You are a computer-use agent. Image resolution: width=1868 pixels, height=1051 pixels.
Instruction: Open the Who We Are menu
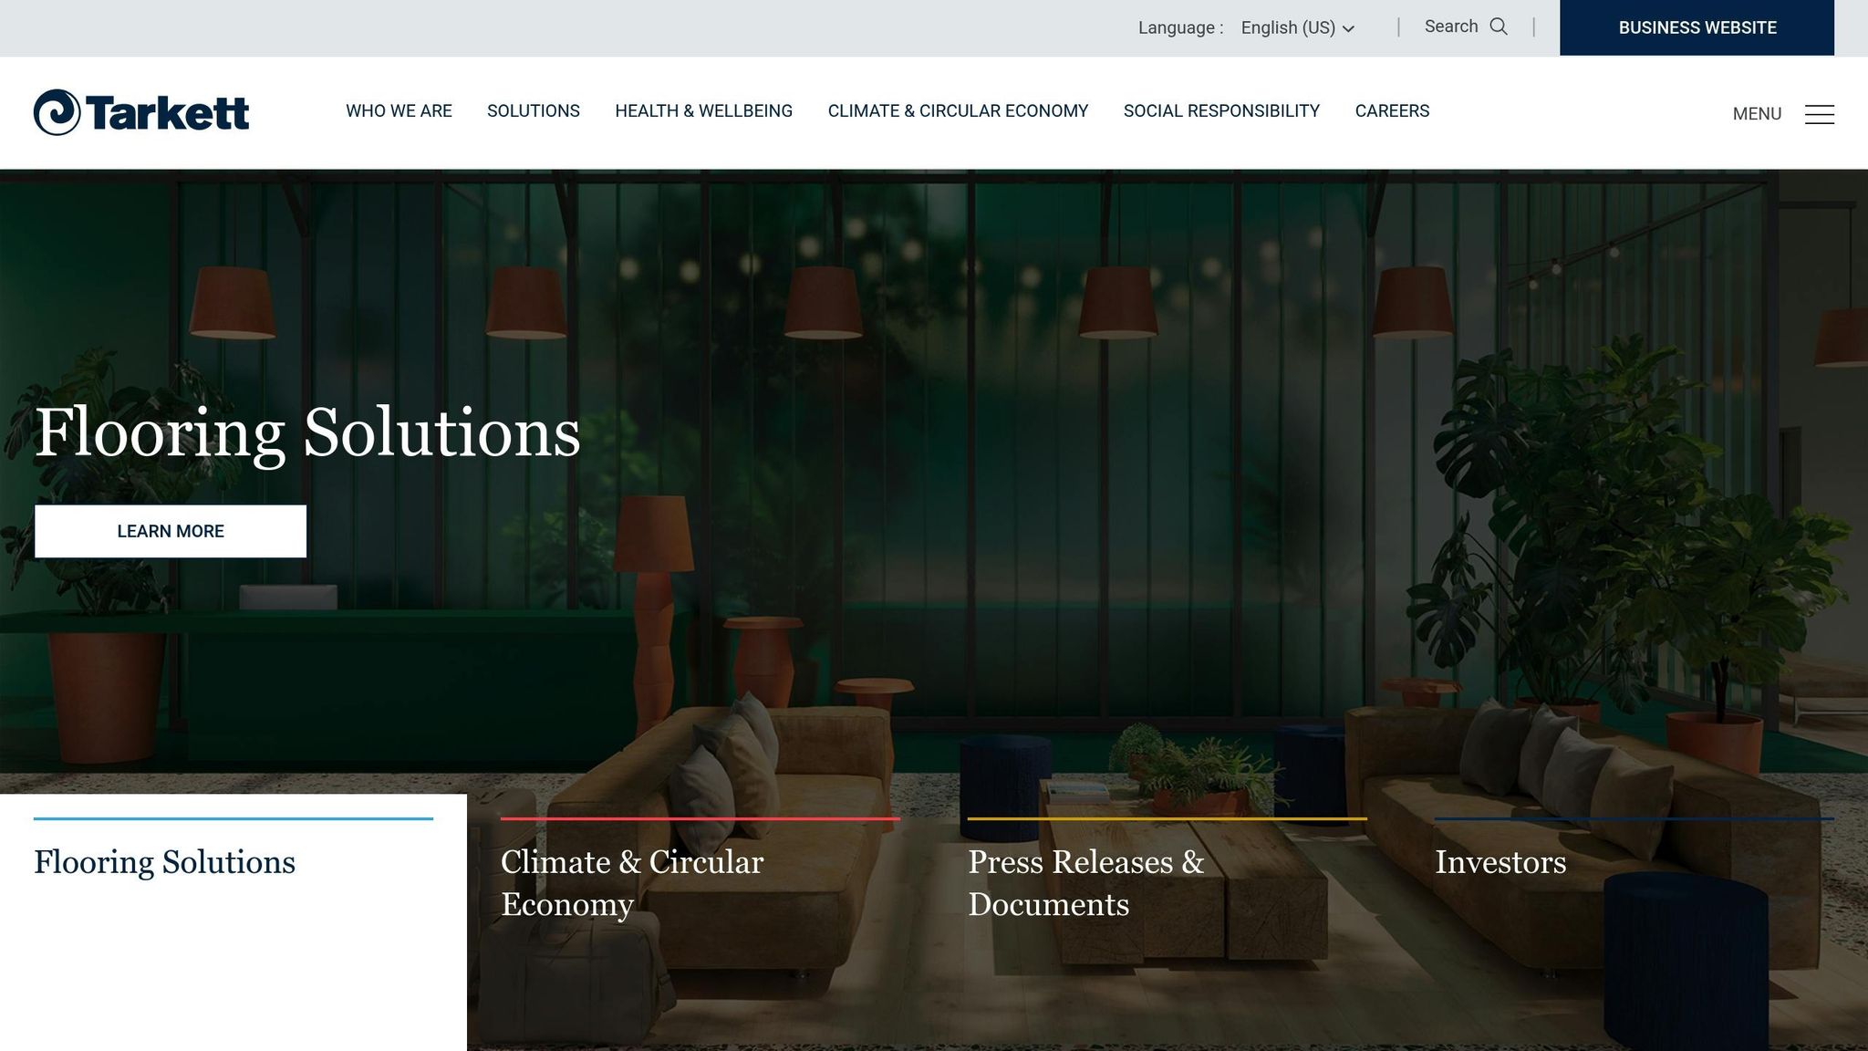point(399,111)
